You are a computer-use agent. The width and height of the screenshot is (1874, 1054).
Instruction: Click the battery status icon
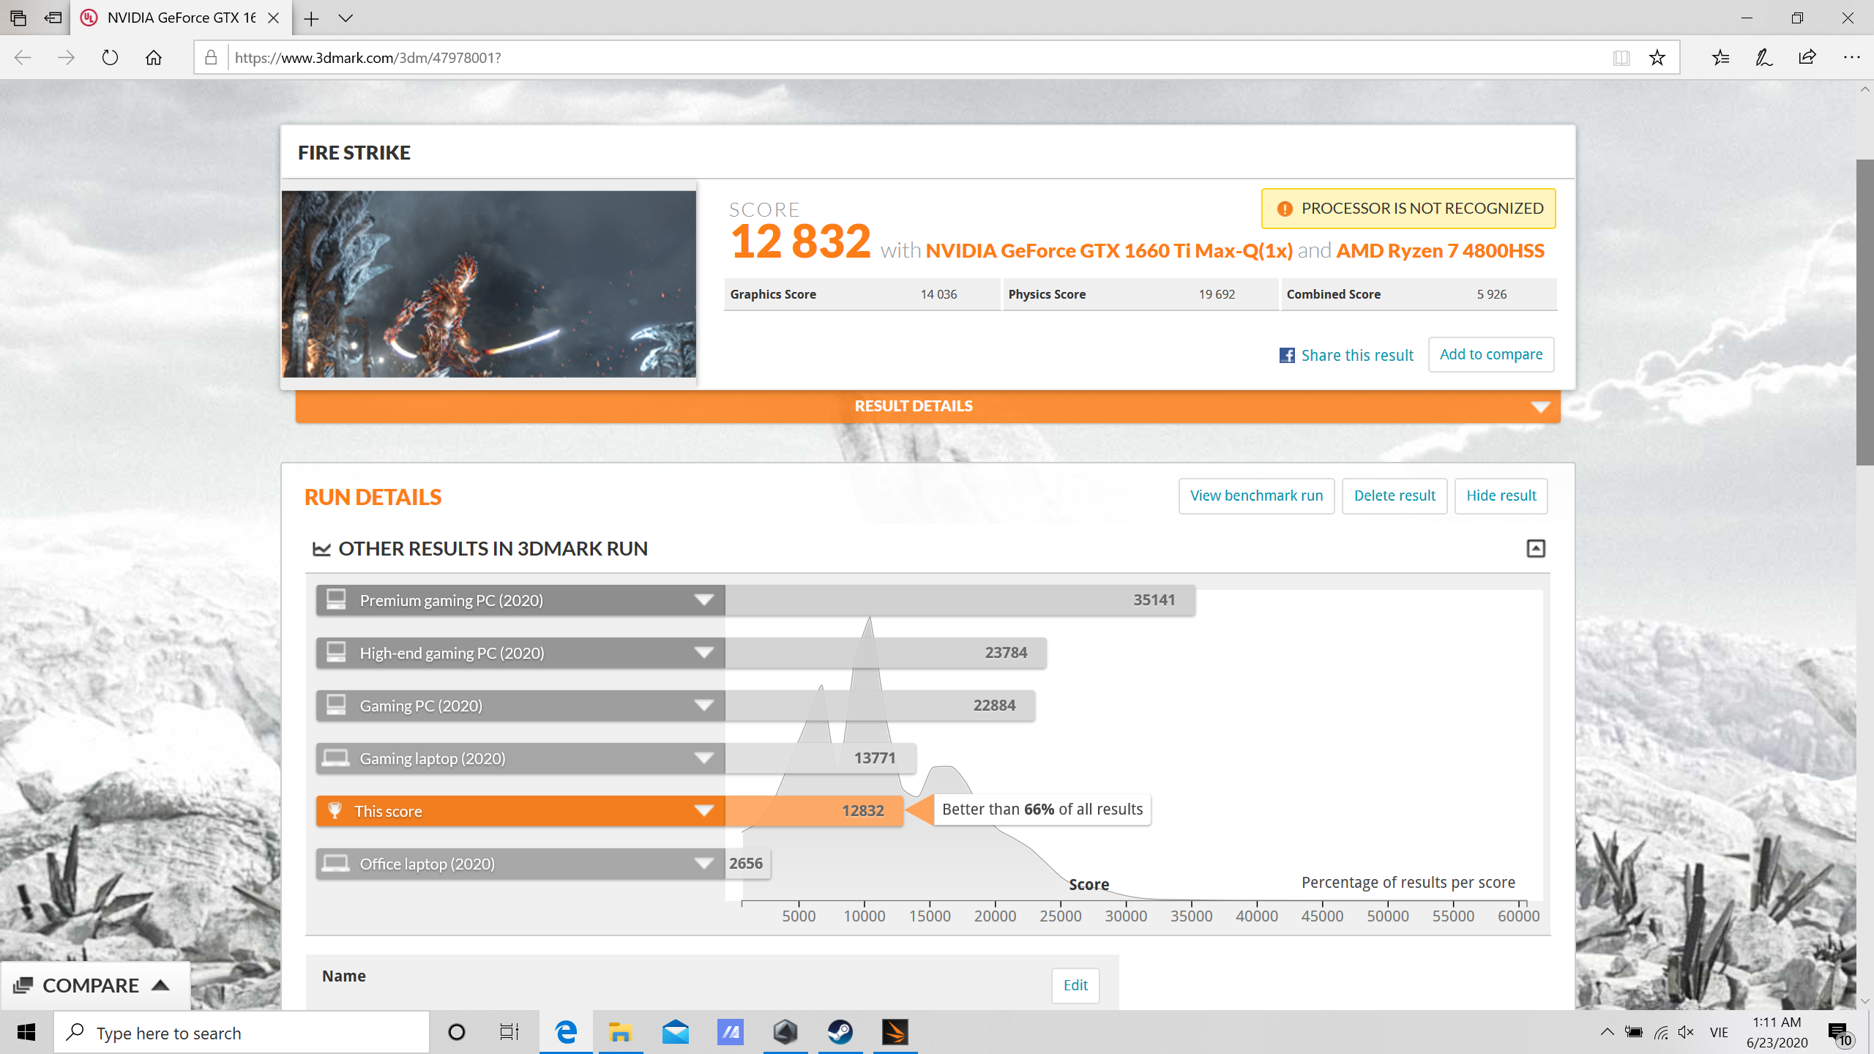pyautogui.click(x=1634, y=1032)
